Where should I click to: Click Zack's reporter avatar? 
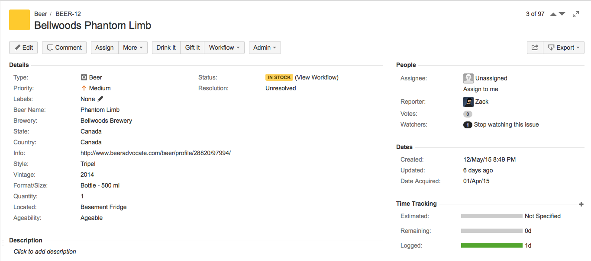point(468,102)
